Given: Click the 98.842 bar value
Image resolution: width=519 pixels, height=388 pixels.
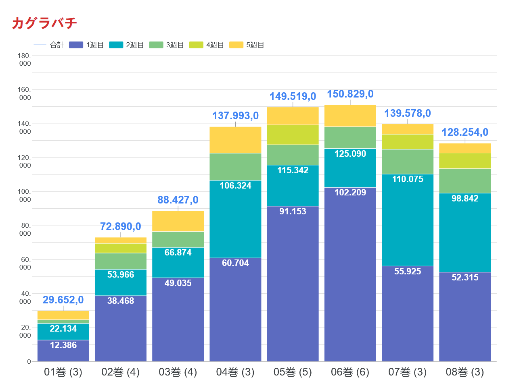Looking at the screenshot, I should 465,198.
